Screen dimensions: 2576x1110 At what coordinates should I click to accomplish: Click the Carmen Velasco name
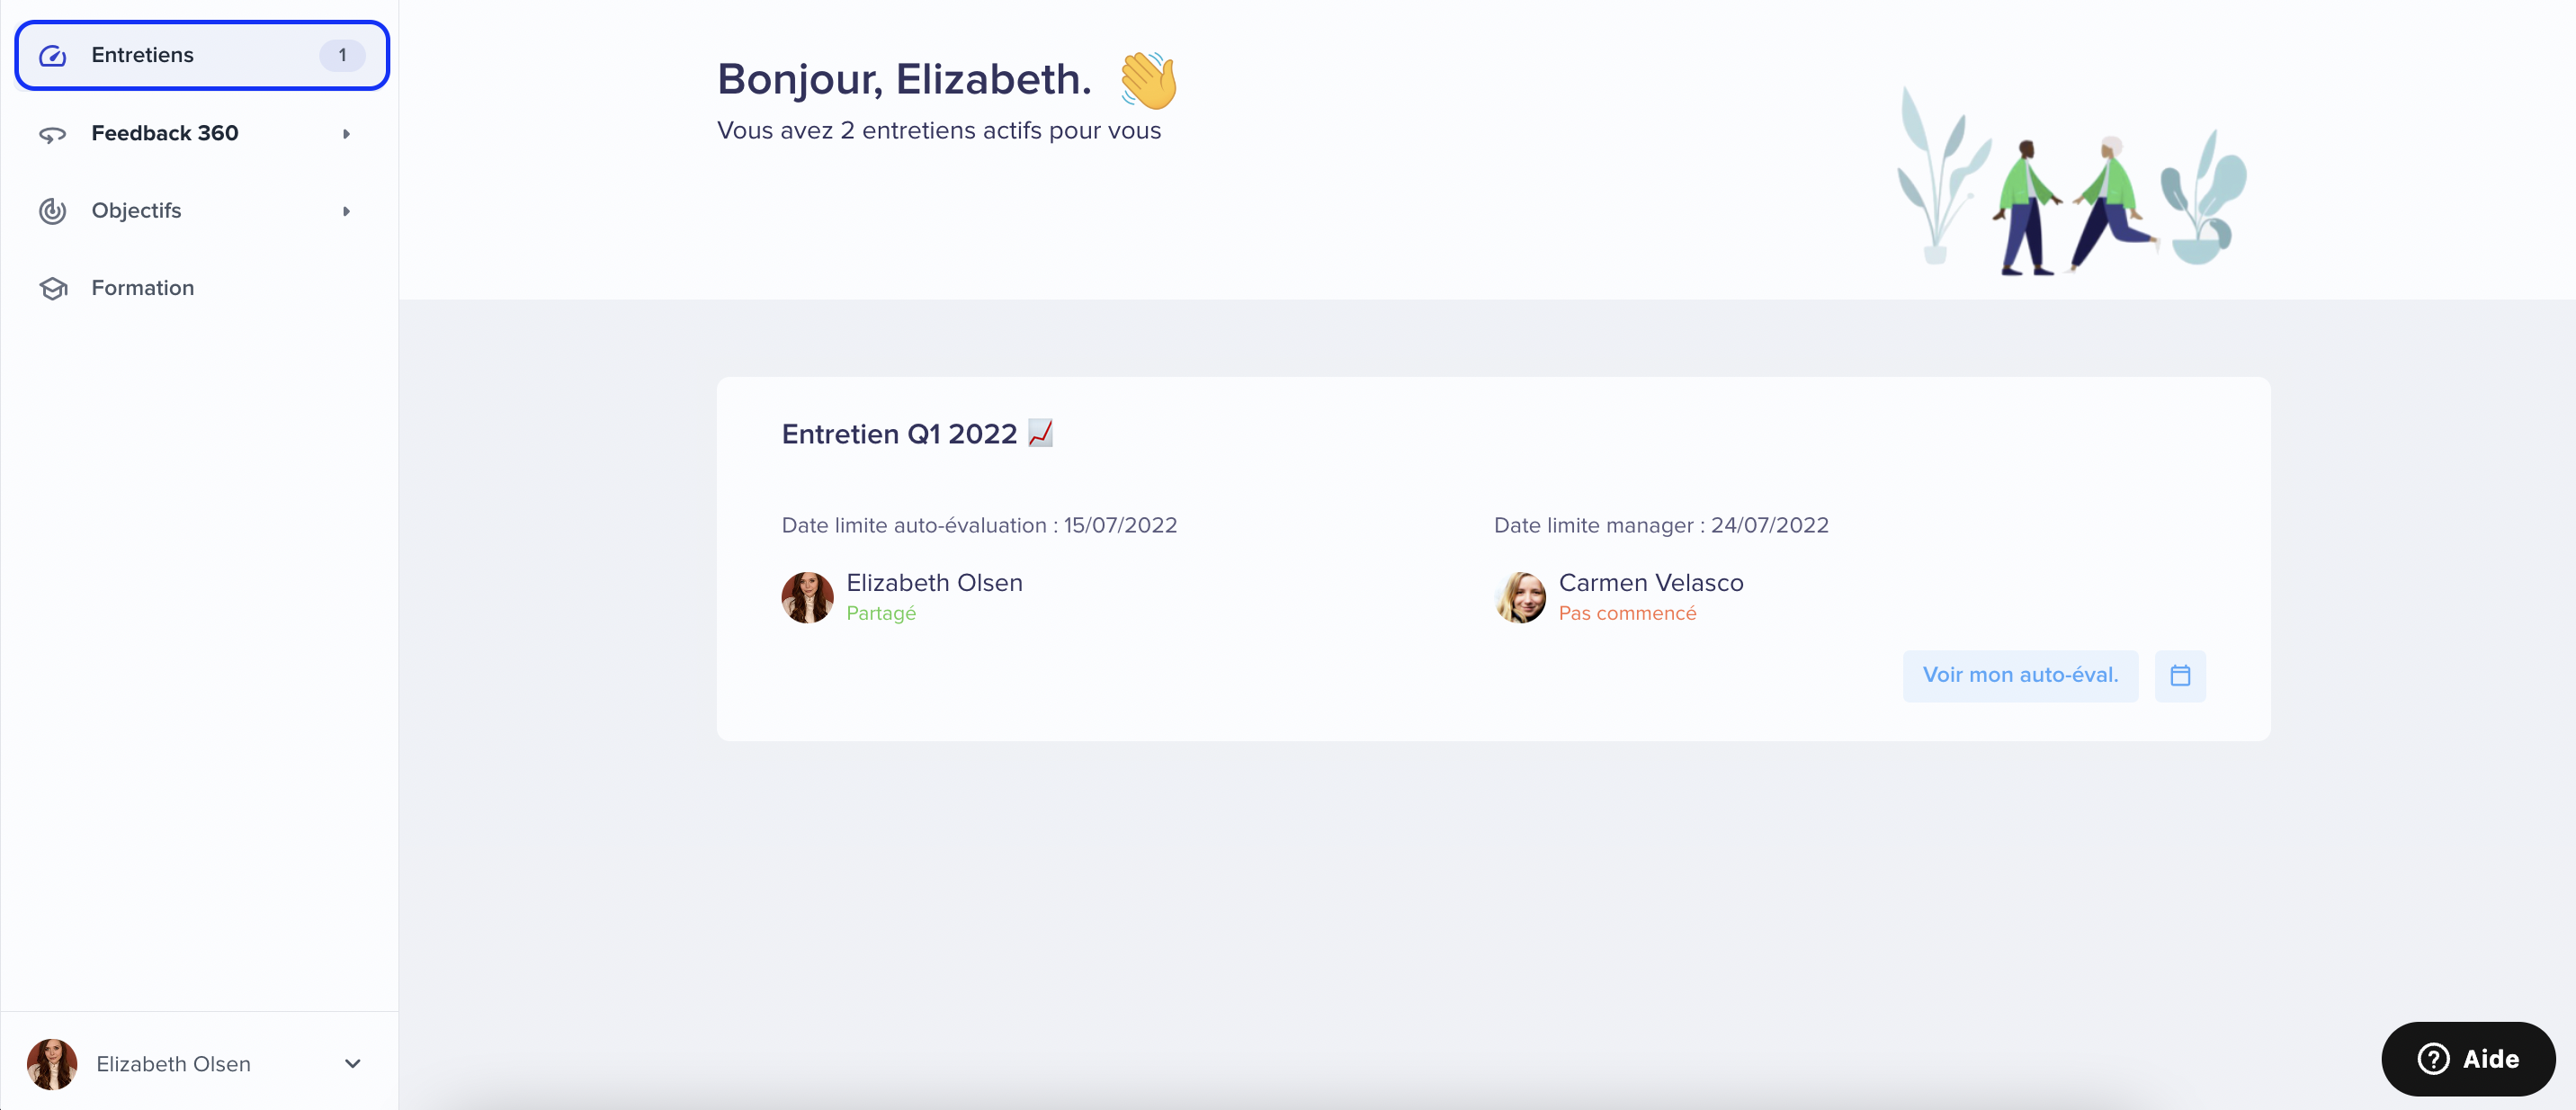tap(1651, 583)
